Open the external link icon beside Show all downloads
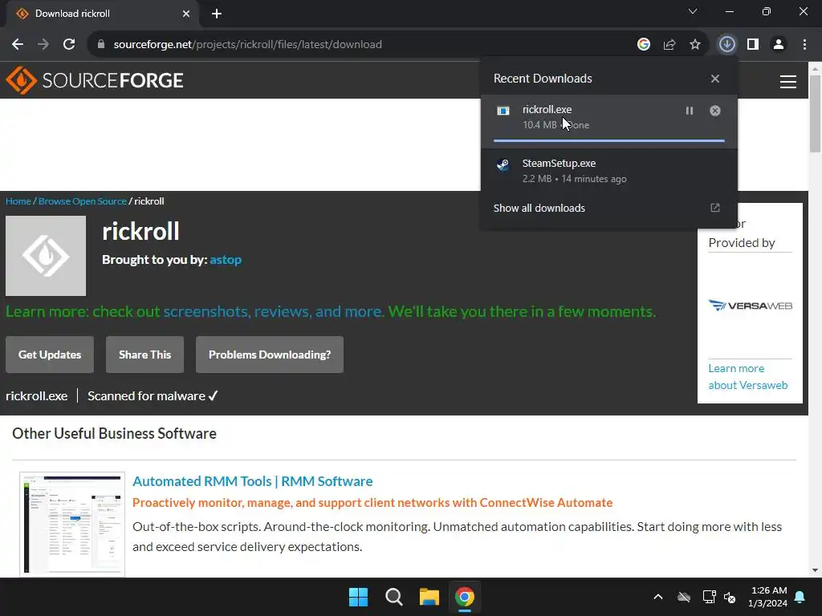822x616 pixels. 715,208
